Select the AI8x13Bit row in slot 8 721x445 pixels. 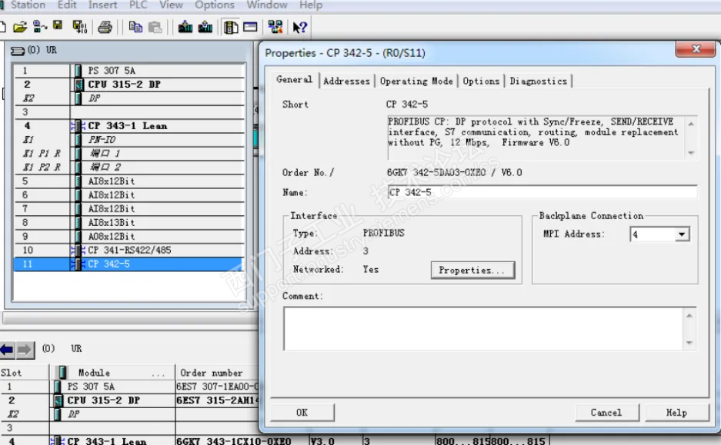[x=129, y=223]
